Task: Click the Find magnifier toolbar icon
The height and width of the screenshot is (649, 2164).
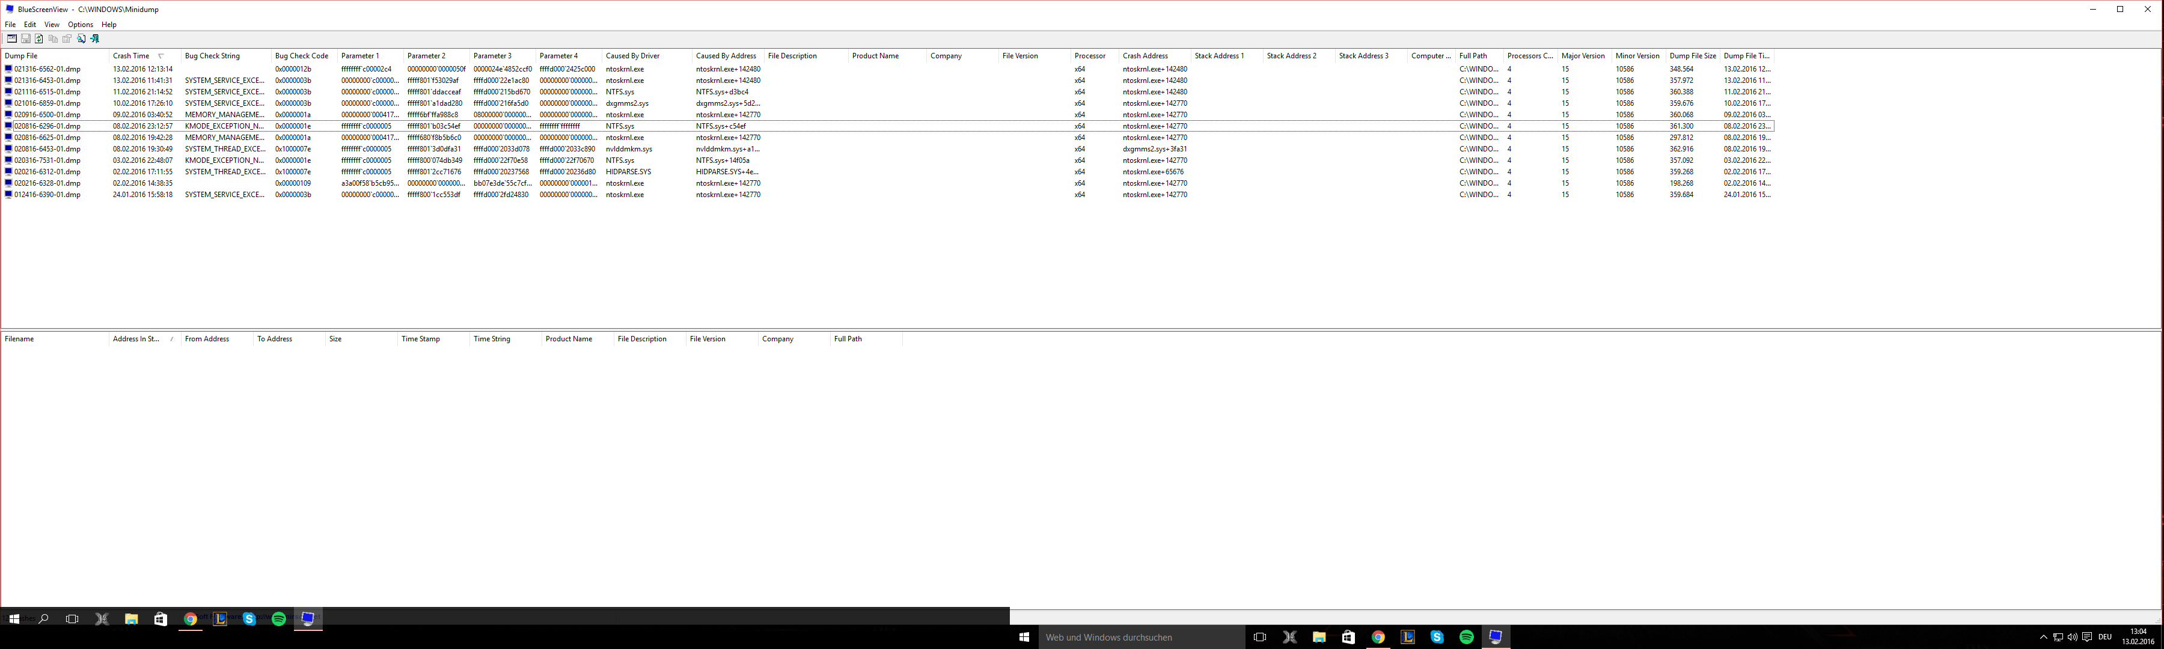Action: tap(81, 38)
